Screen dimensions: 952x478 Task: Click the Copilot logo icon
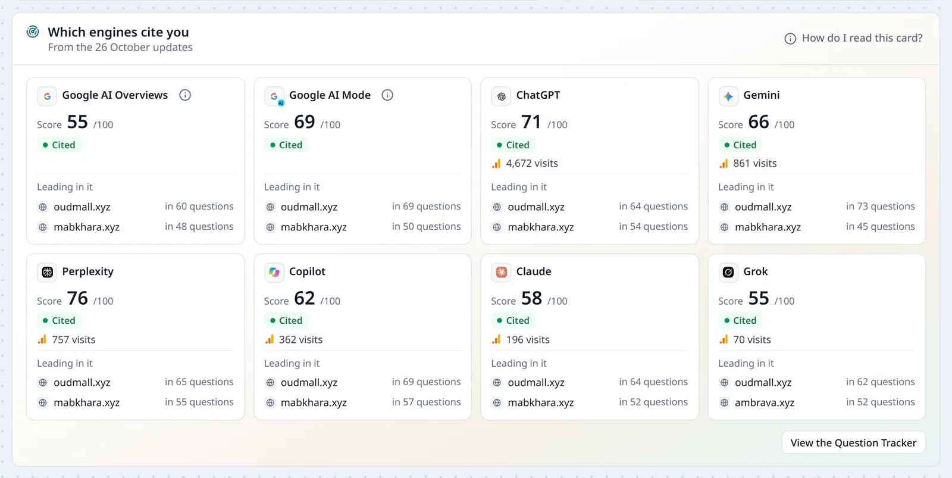[274, 272]
